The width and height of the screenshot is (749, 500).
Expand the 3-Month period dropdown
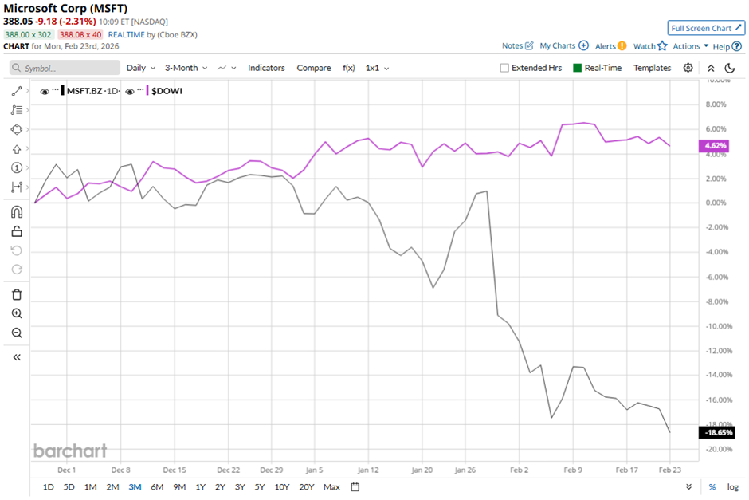coord(186,68)
